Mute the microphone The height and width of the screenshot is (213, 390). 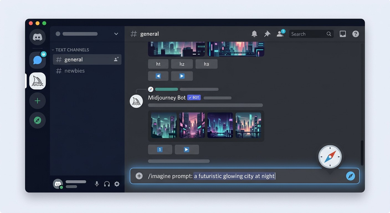tap(97, 184)
